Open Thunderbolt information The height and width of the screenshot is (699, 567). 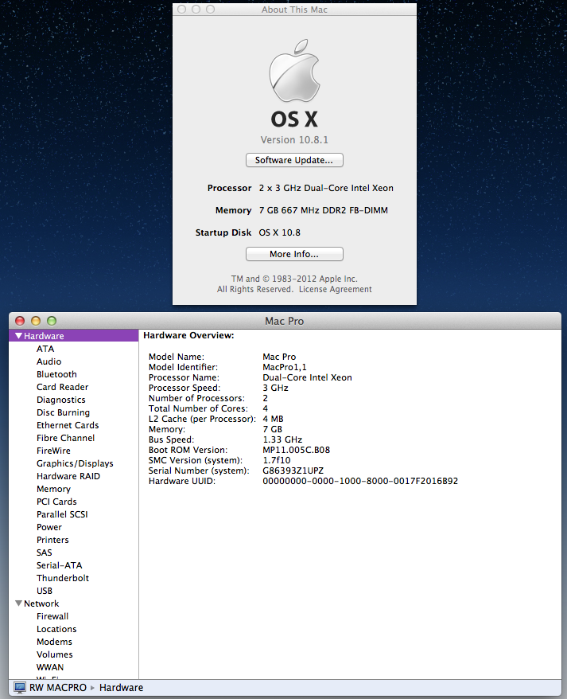[x=63, y=578]
